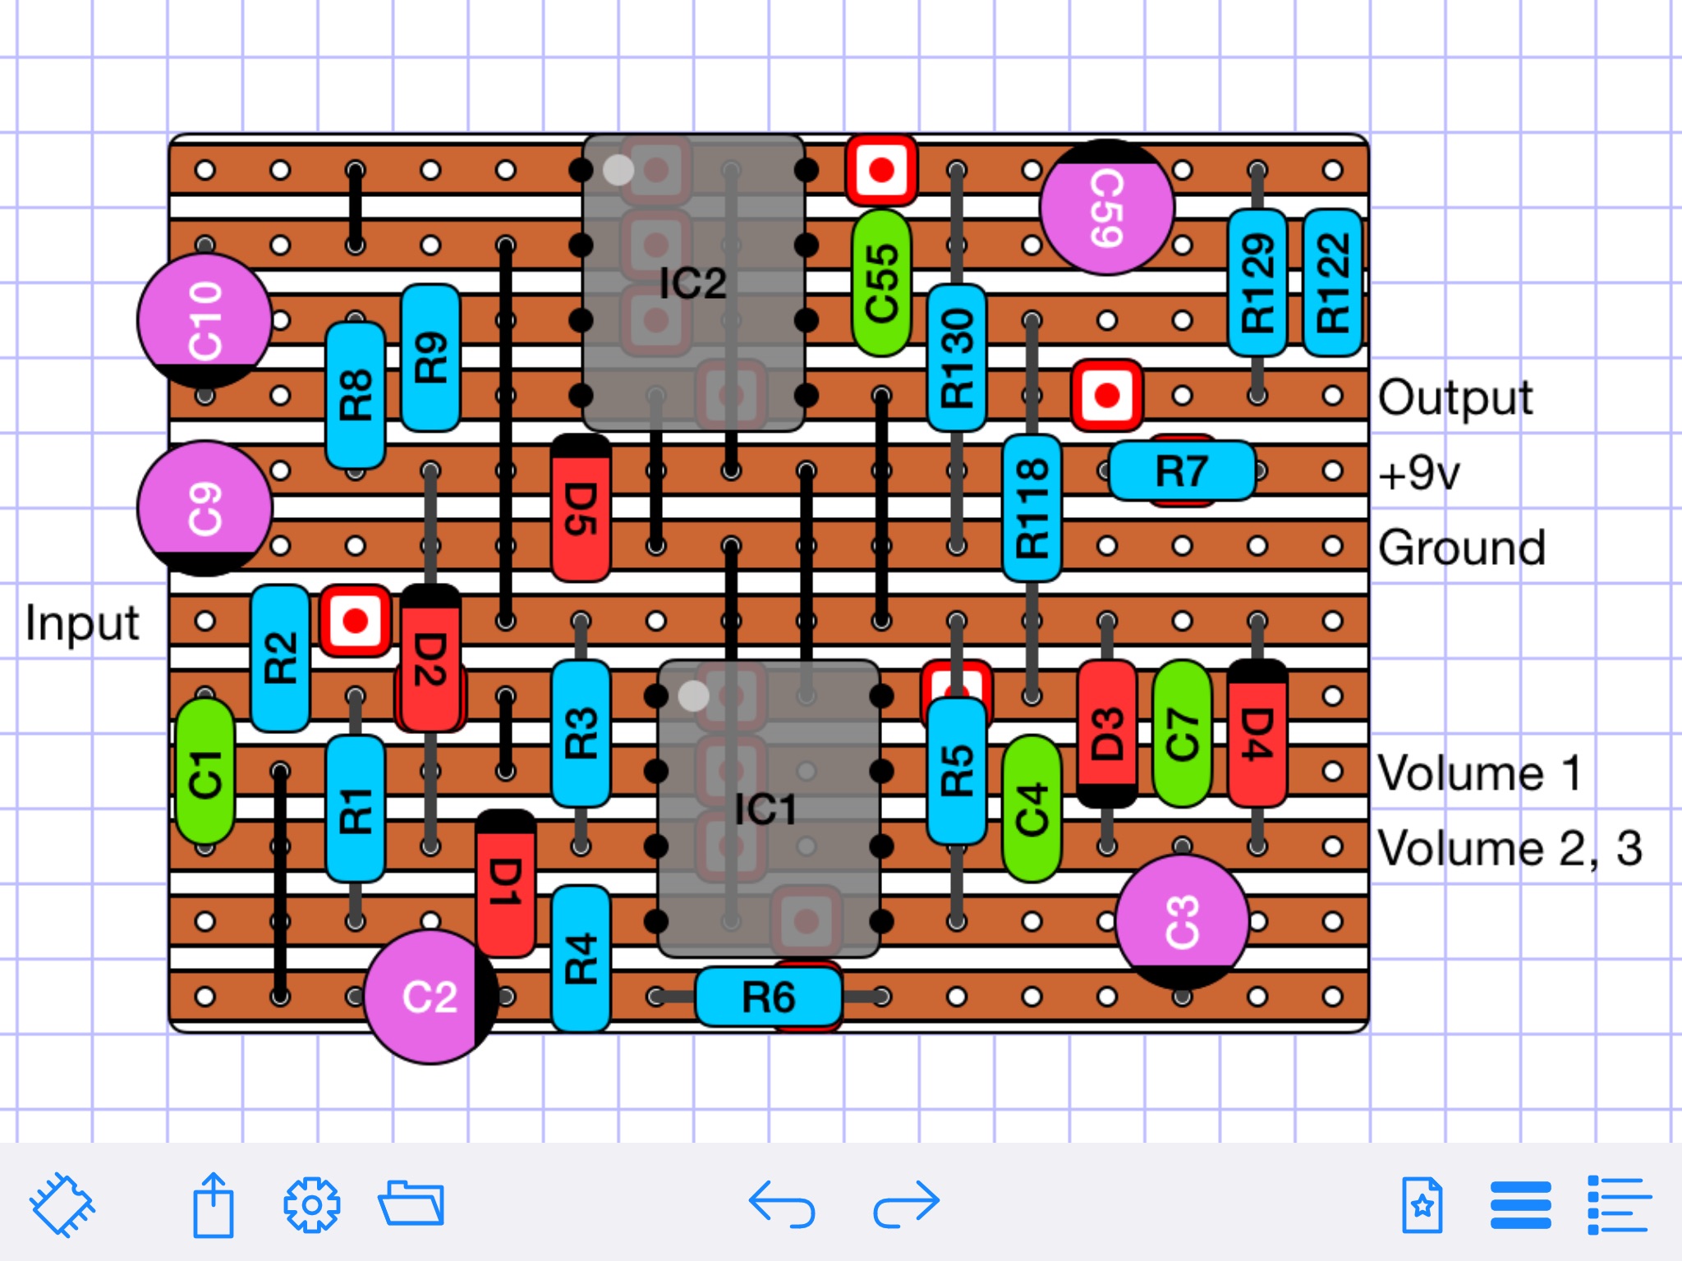Open the projects folder icon
This screenshot has height=1261, width=1682.
(x=411, y=1204)
